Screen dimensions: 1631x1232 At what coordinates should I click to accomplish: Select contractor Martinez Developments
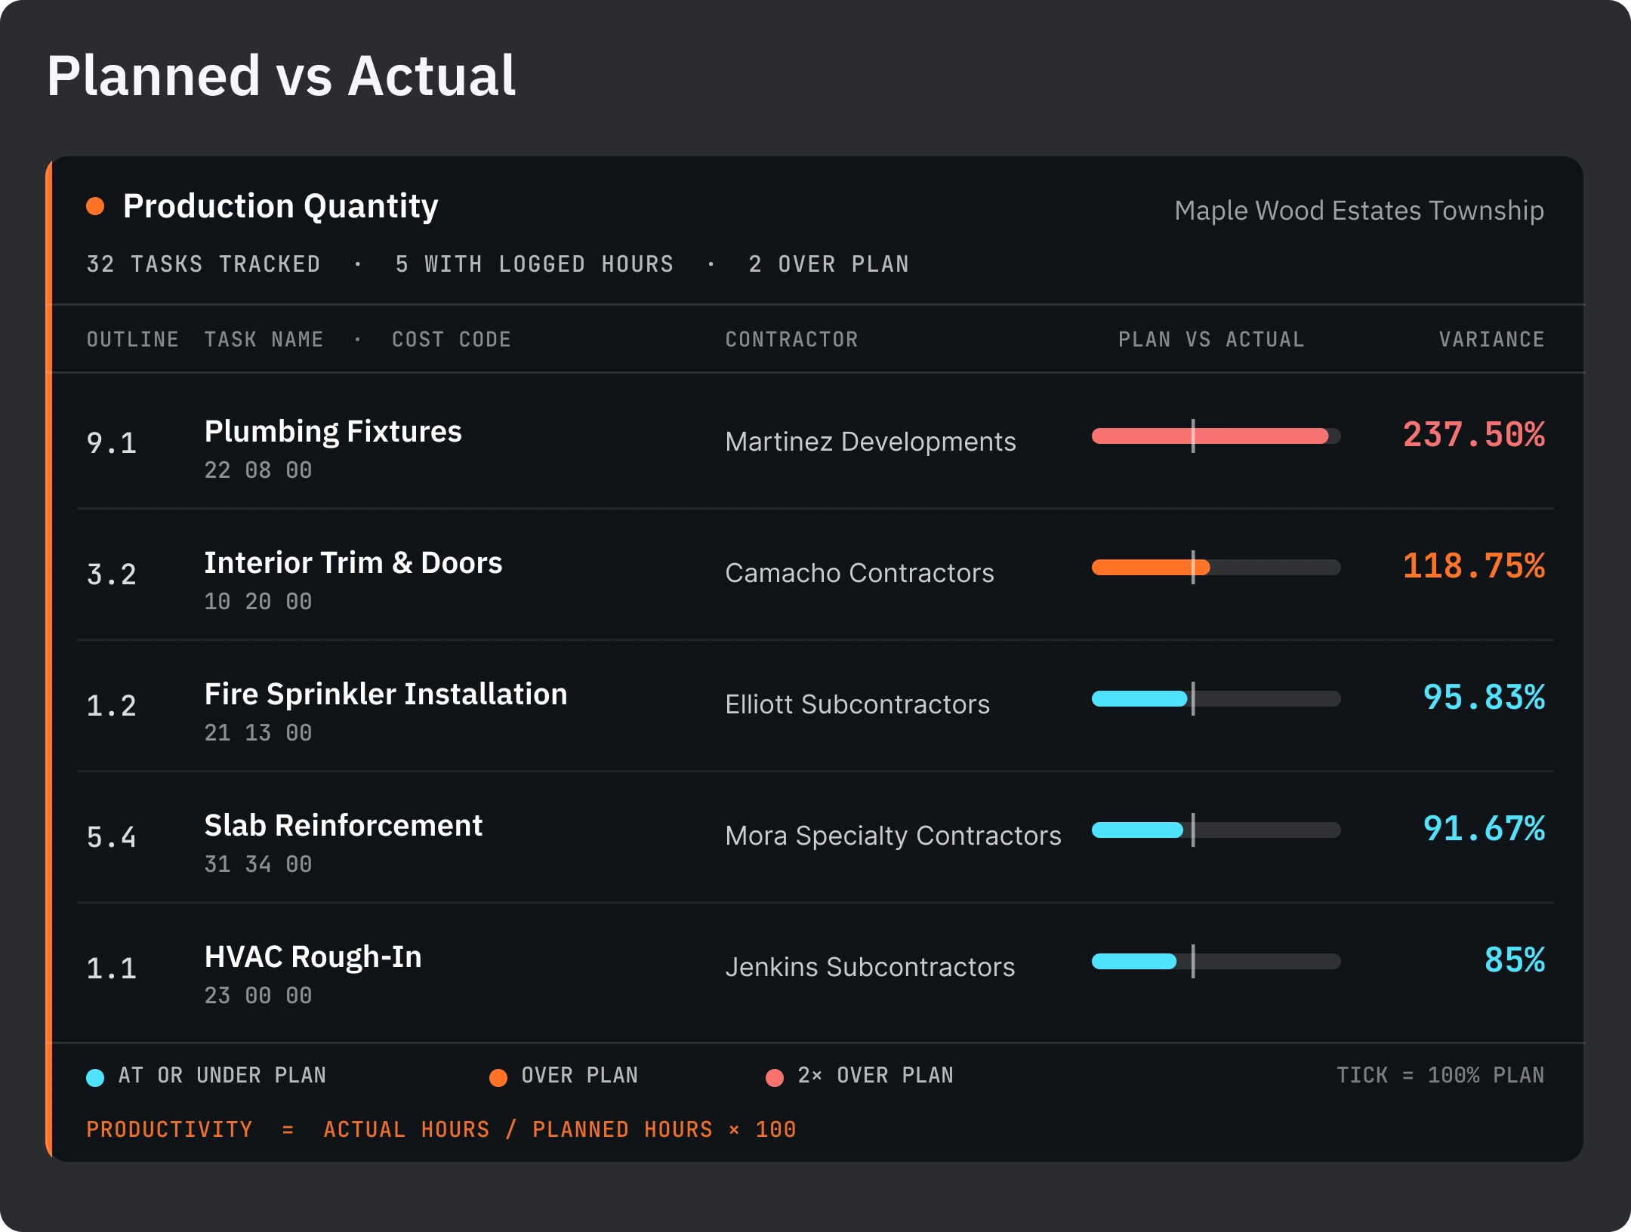pos(871,442)
